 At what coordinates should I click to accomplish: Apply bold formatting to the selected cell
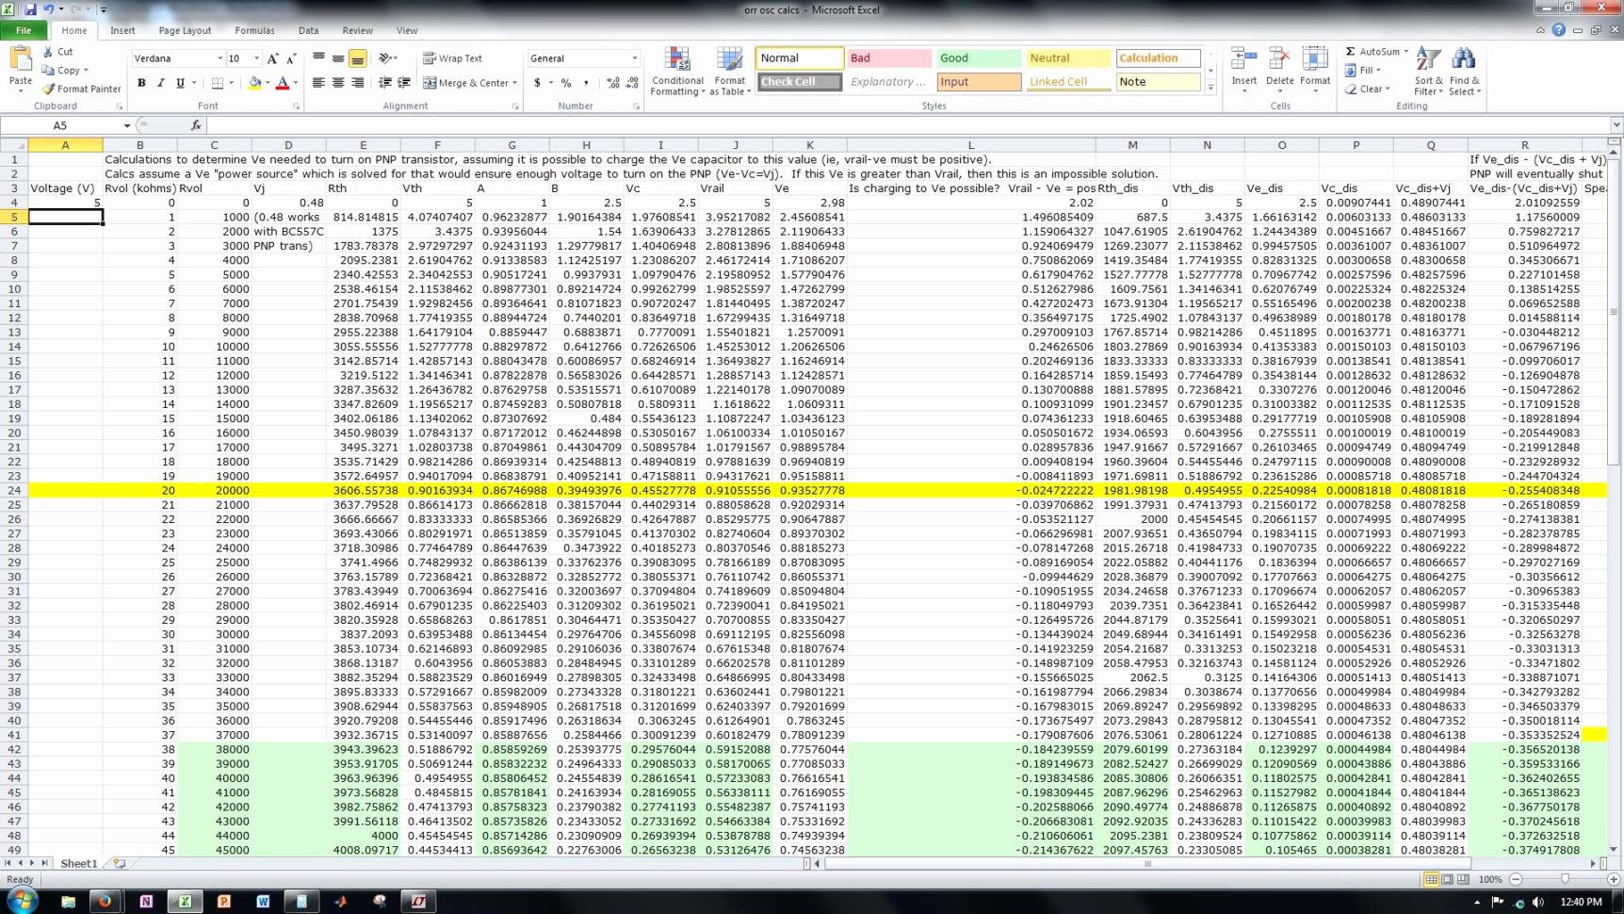tap(140, 83)
